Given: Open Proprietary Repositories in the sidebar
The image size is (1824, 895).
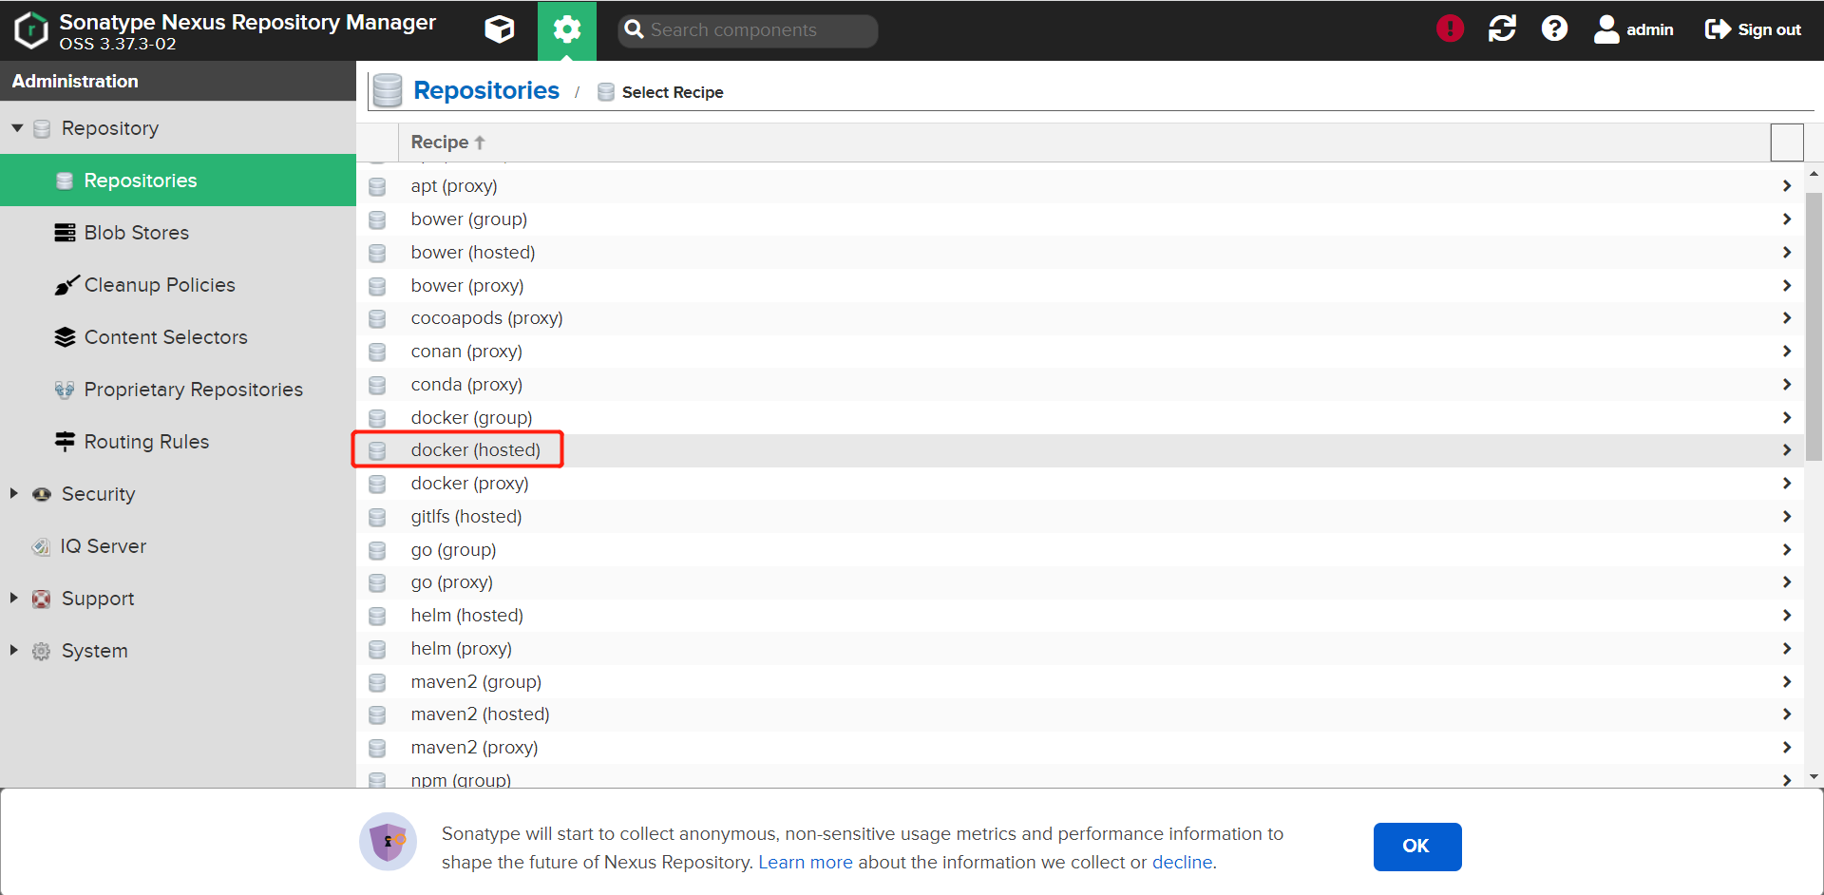Looking at the screenshot, I should [178, 390].
